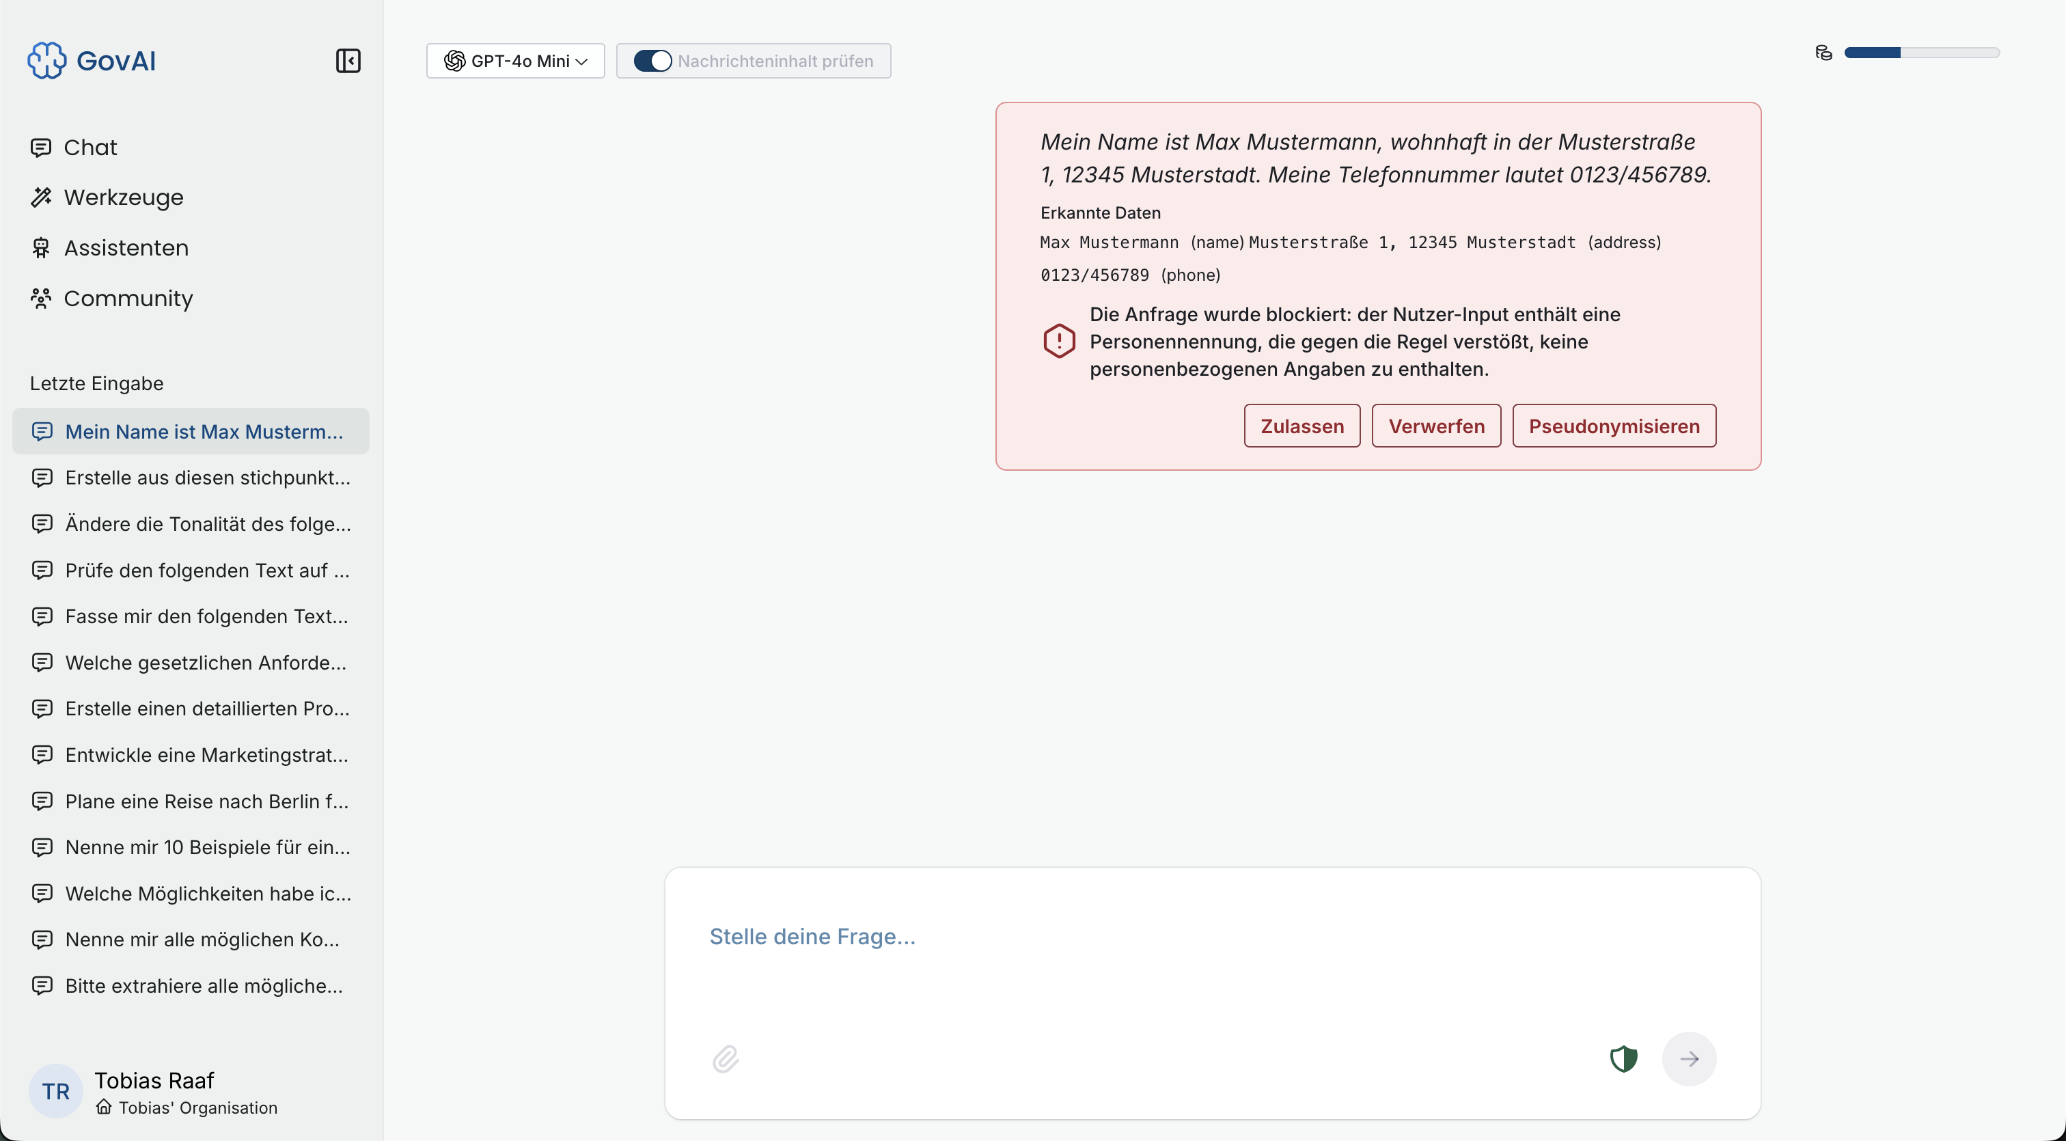The height and width of the screenshot is (1141, 2066).
Task: Click the TR user avatar
Action: pos(55,1090)
